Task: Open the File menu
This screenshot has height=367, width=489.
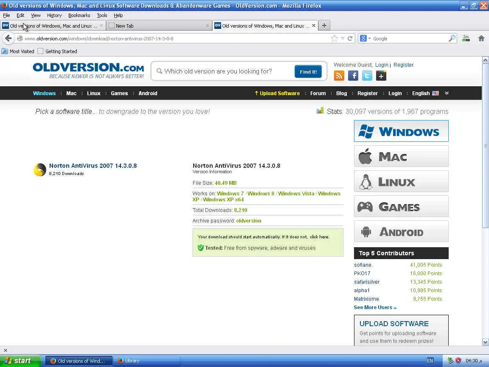Action: 6,15
